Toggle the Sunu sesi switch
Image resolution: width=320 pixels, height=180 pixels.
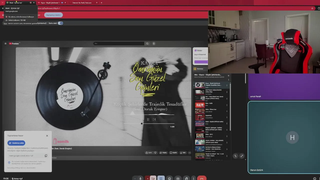(60, 23)
